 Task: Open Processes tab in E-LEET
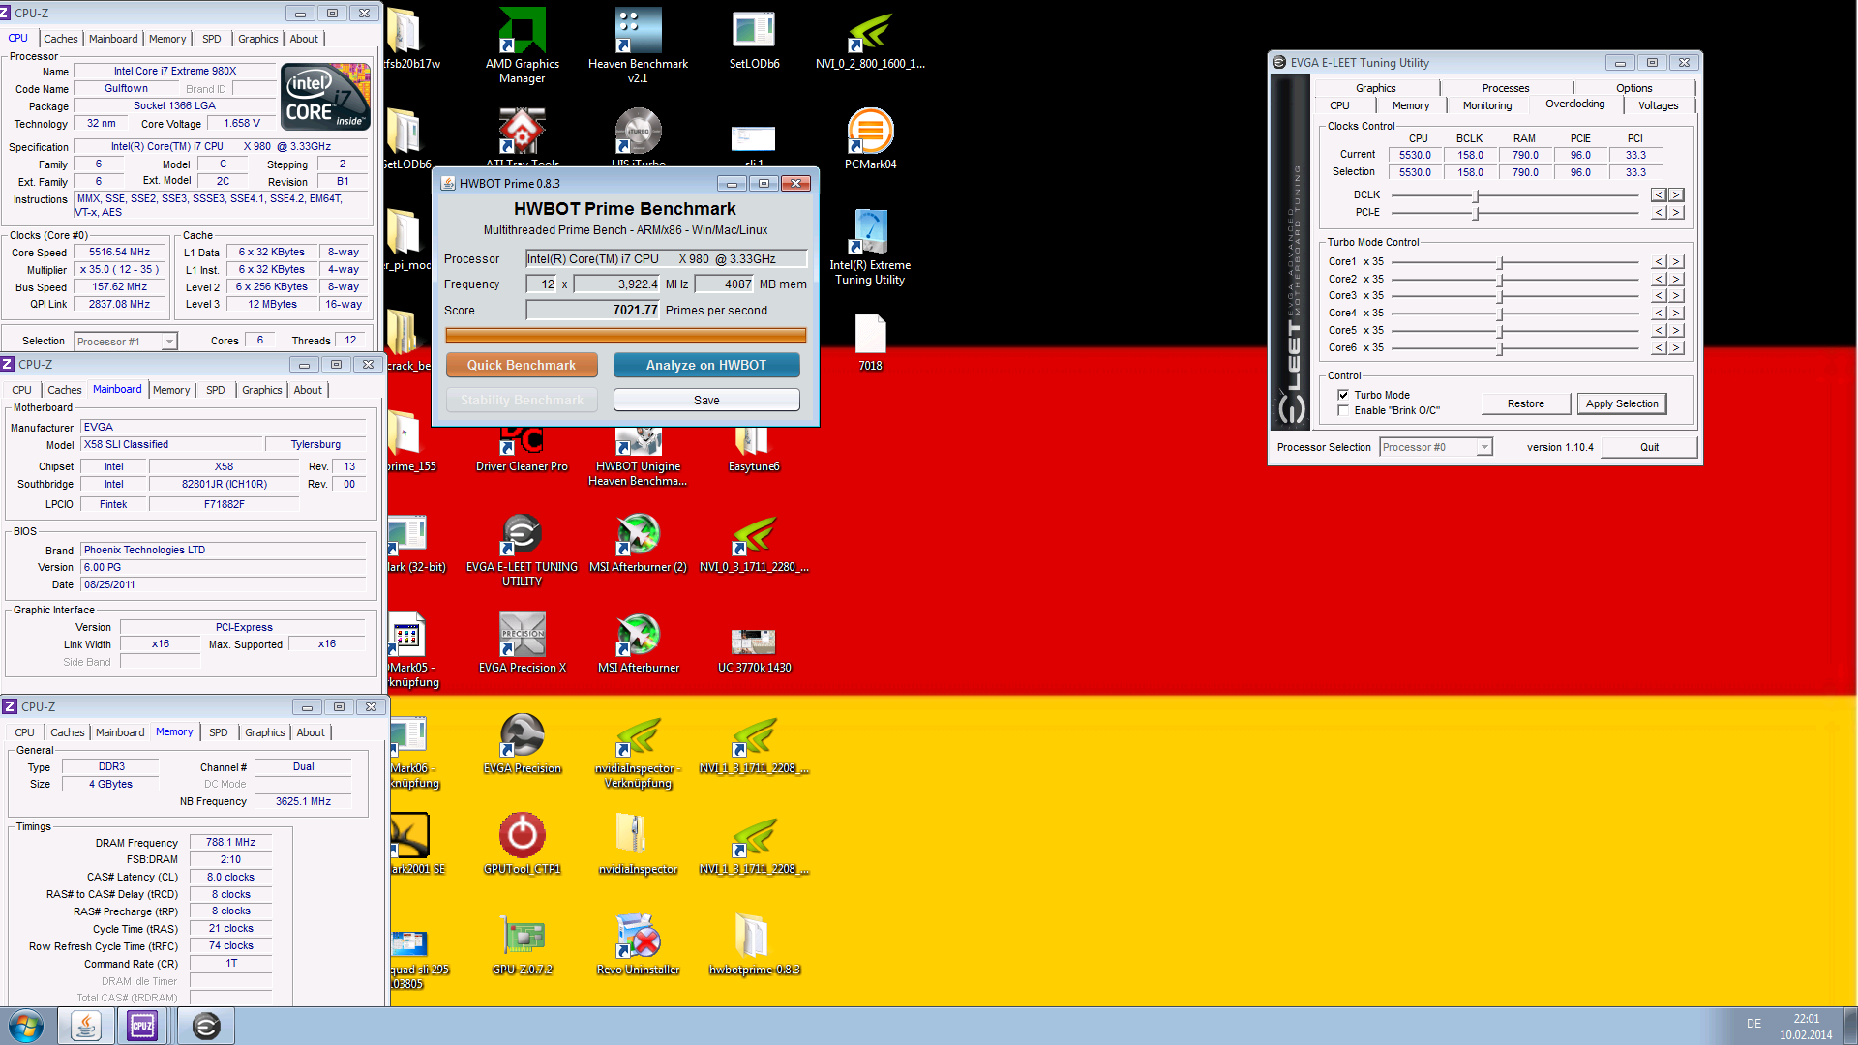pyautogui.click(x=1505, y=88)
